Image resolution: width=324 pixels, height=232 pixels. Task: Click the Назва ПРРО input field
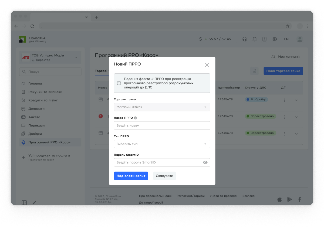(x=162, y=125)
